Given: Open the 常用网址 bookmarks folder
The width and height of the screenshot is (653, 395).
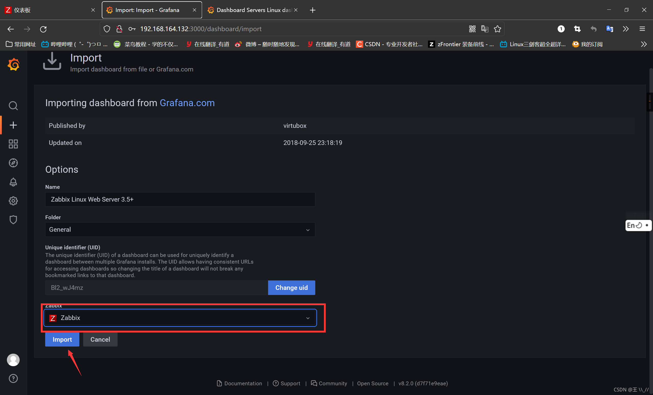Looking at the screenshot, I should (21, 44).
